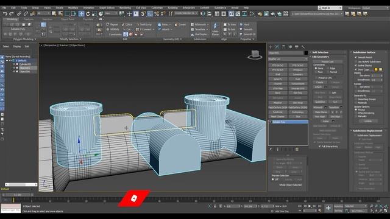
Task: Click the QuickSlice button
Action: [320, 102]
